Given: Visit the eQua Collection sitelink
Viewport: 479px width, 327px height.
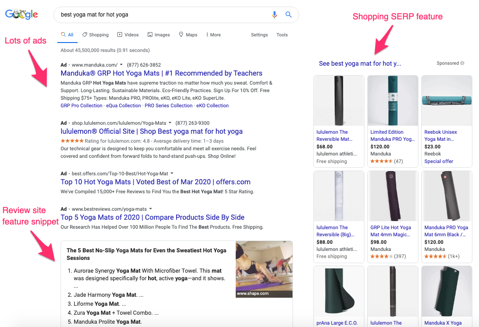Looking at the screenshot, I should click(124, 105).
